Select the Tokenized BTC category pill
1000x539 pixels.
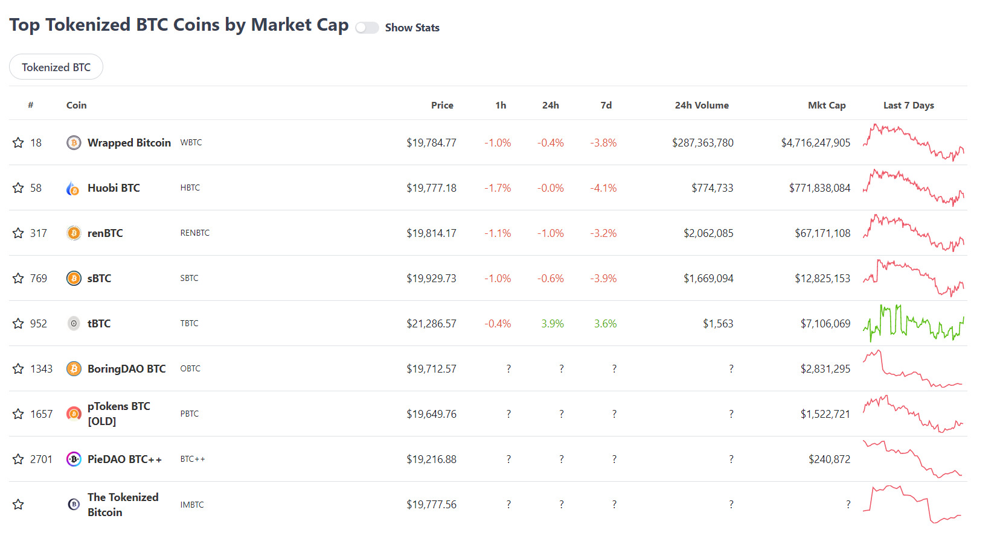[56, 67]
